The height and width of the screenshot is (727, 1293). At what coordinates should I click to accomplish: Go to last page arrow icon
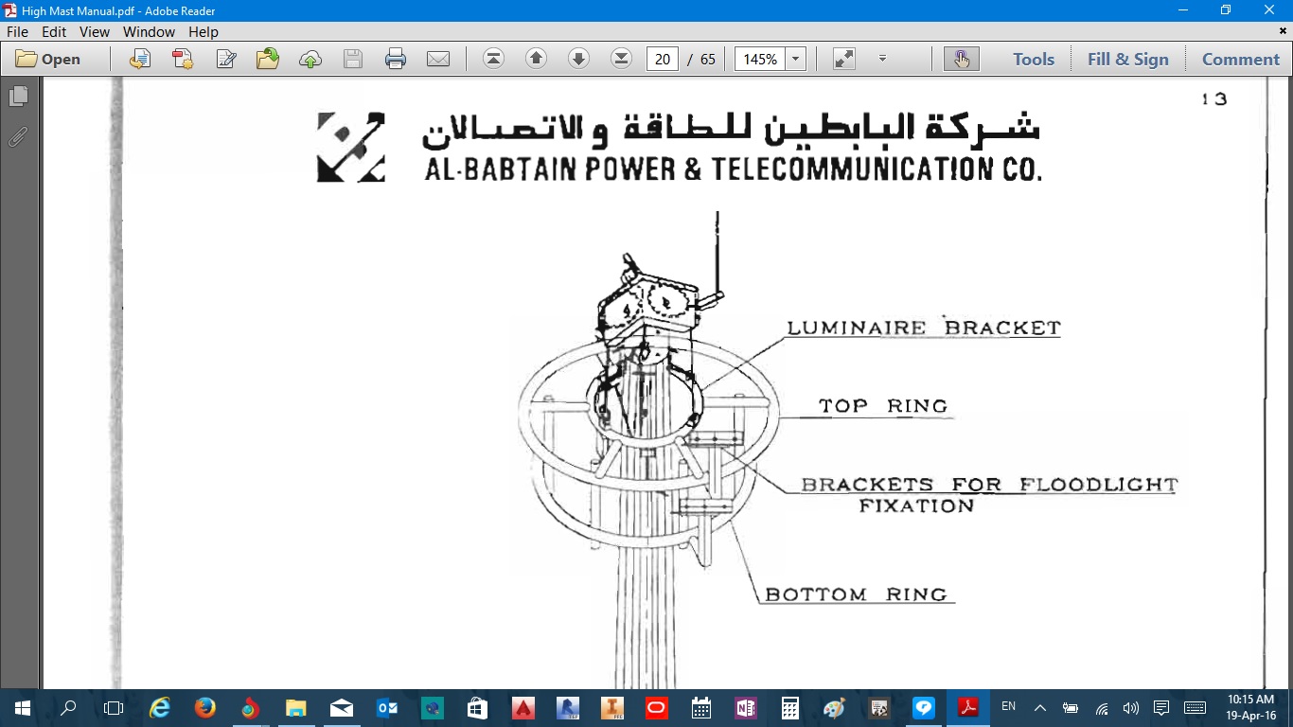[x=621, y=59]
